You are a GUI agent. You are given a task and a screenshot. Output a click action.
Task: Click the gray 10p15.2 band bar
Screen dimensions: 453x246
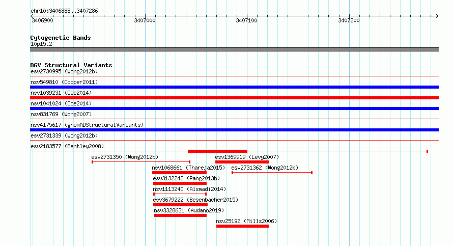234,49
